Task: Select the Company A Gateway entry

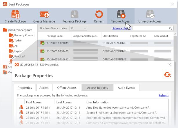Action: click(93, 123)
